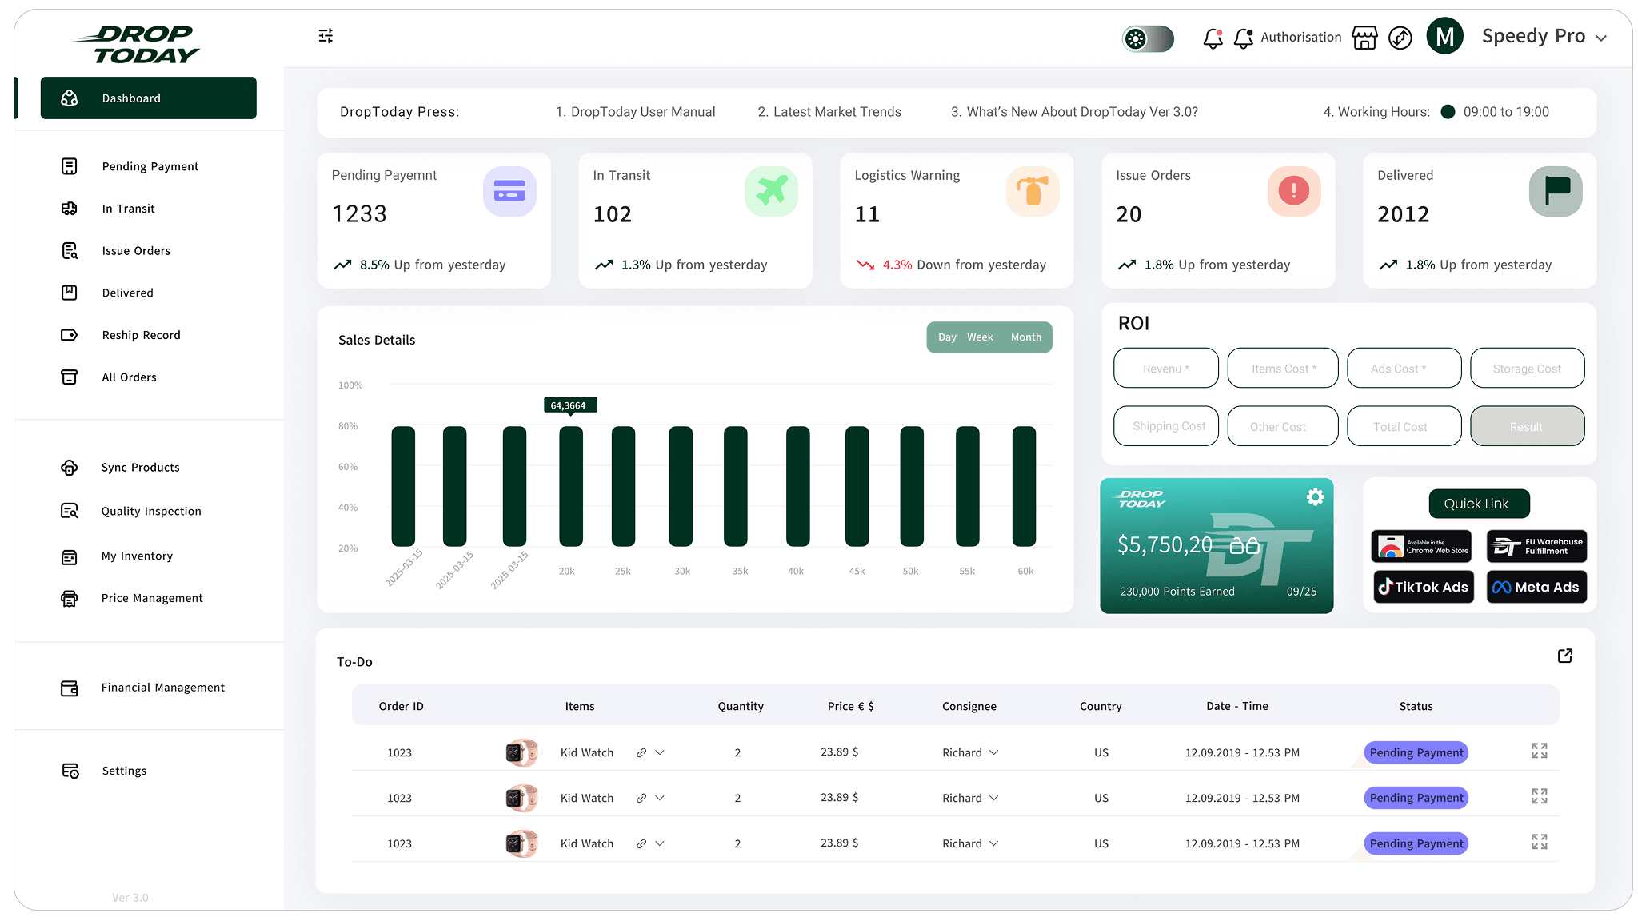Toggle the light/dark theme switch

pos(1148,38)
